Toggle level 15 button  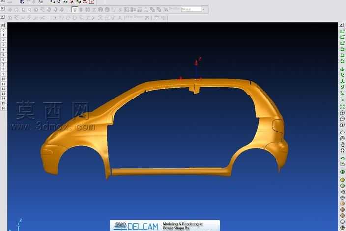pyautogui.click(x=3, y=103)
